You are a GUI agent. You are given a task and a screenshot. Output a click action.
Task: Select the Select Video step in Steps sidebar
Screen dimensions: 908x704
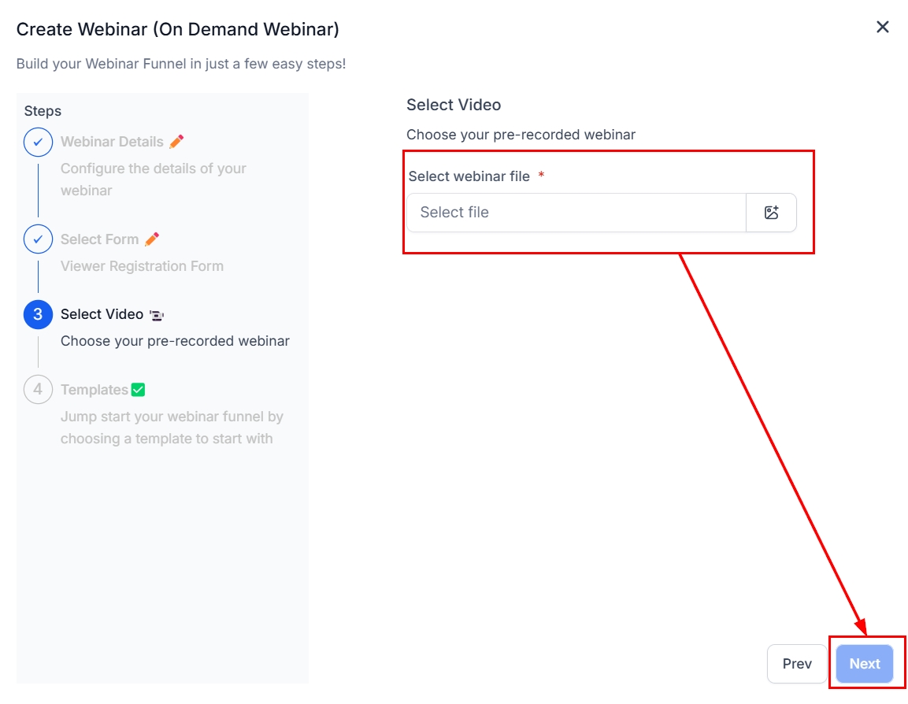[102, 314]
